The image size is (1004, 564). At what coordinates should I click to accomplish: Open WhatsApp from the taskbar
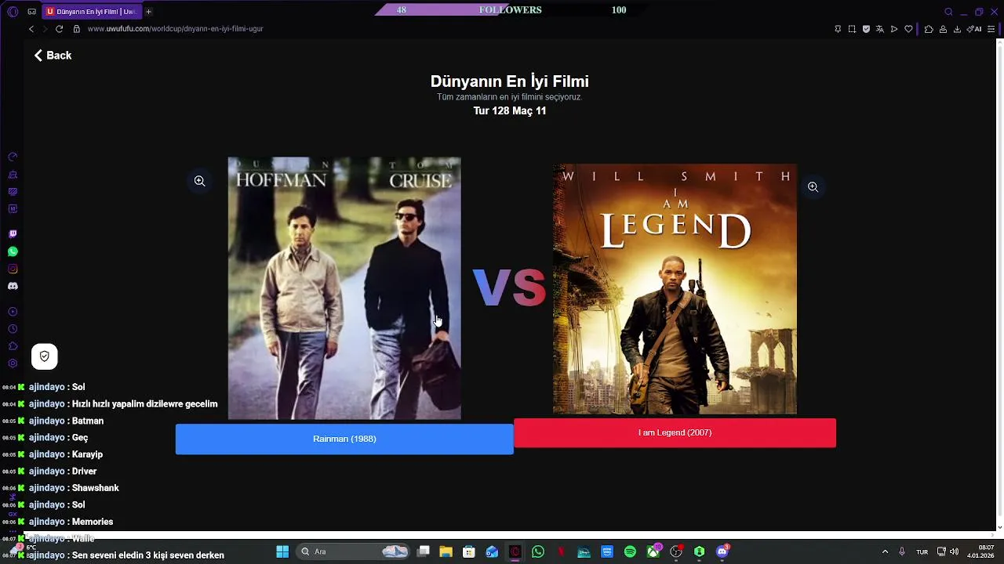tap(538, 551)
